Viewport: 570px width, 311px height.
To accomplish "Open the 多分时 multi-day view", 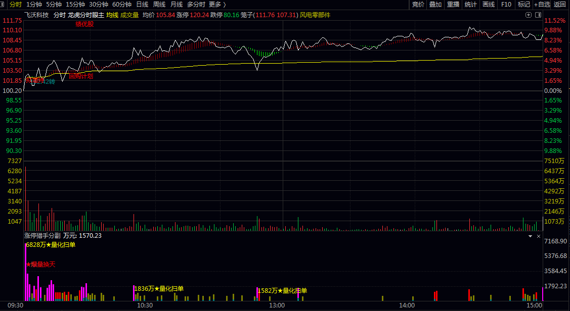I will [x=196, y=5].
